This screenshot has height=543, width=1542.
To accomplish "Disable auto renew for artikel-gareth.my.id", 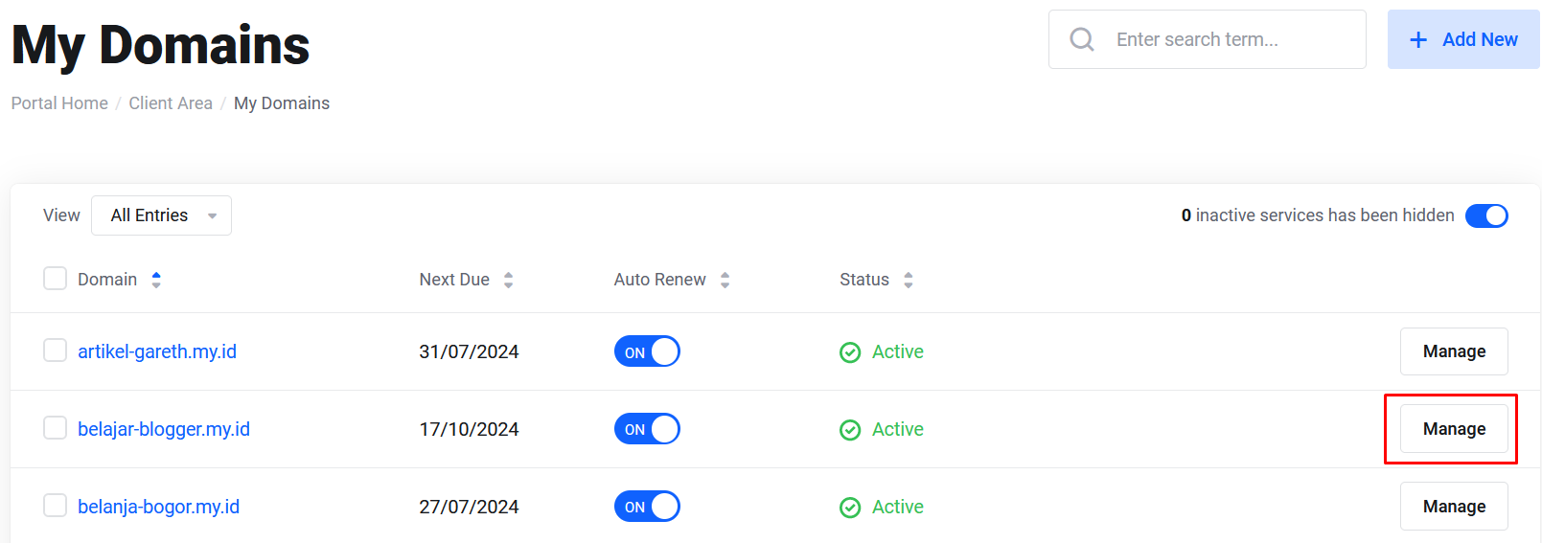I will click(x=647, y=351).
